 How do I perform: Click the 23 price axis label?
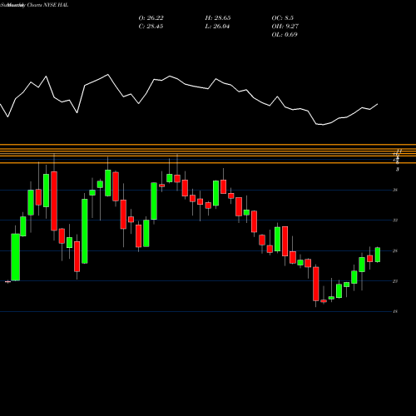(395, 281)
